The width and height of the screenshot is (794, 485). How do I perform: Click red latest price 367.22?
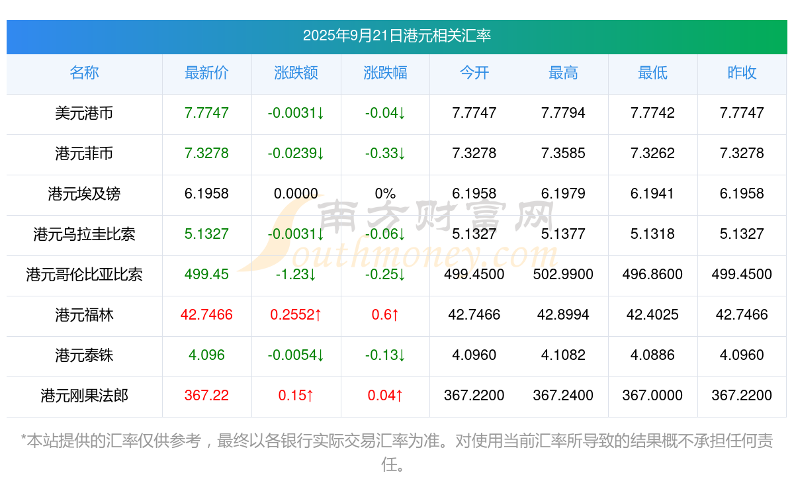coord(207,396)
